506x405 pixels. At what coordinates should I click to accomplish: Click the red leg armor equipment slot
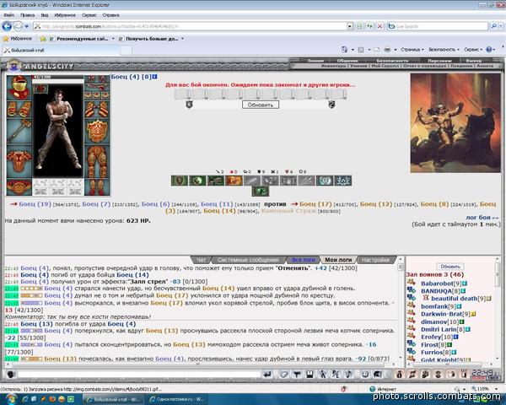coord(97,161)
